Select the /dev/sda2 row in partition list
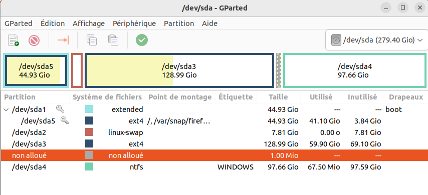 (214, 132)
